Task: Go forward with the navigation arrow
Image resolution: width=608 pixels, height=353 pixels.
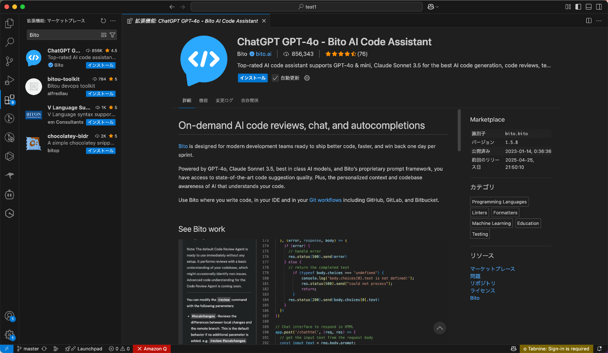Action: pos(182,7)
